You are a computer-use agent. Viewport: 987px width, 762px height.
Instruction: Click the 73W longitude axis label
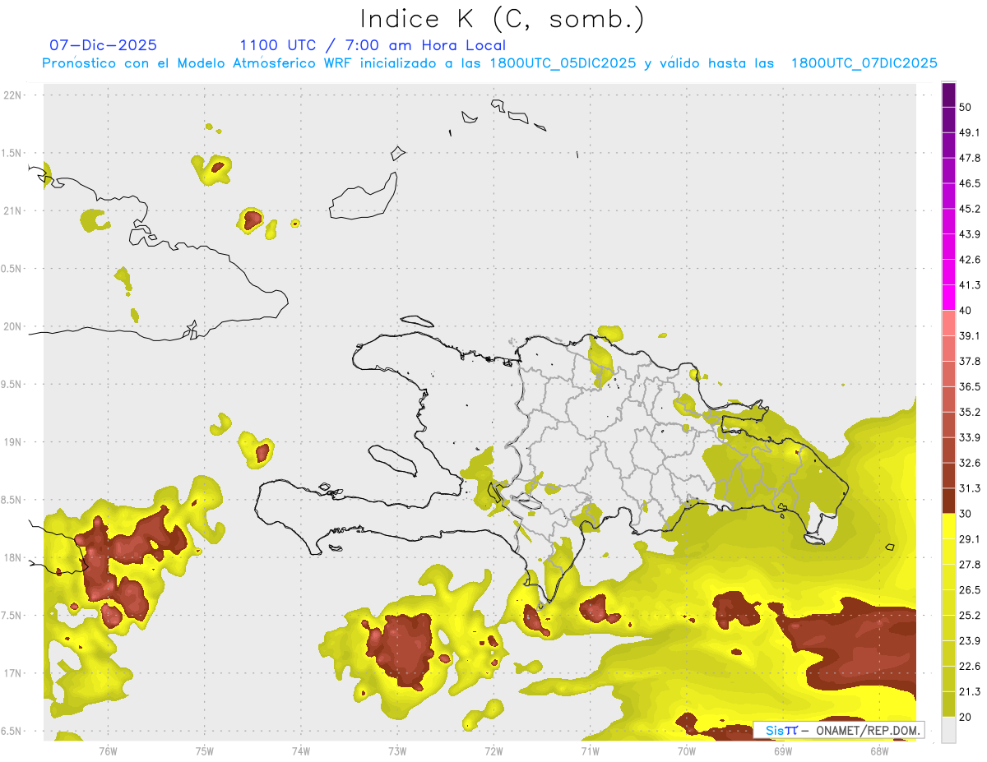[x=397, y=751]
